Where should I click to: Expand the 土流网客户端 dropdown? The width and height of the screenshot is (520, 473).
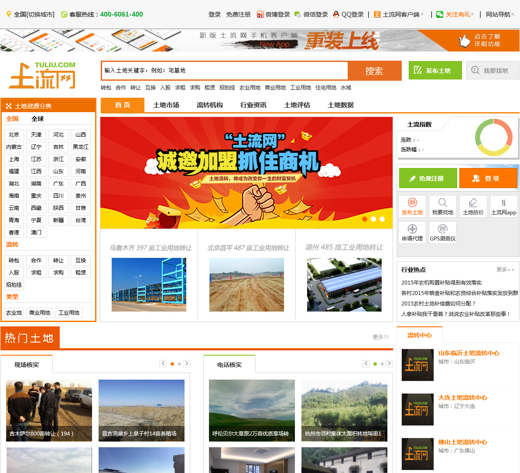[x=422, y=14]
